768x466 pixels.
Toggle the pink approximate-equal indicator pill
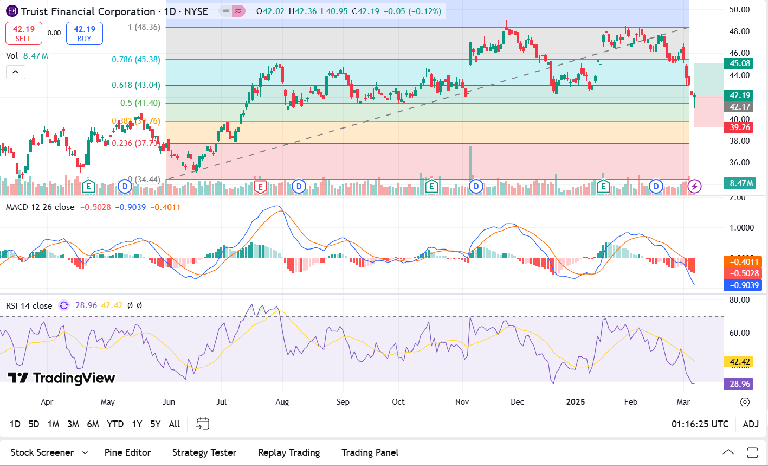(238, 11)
